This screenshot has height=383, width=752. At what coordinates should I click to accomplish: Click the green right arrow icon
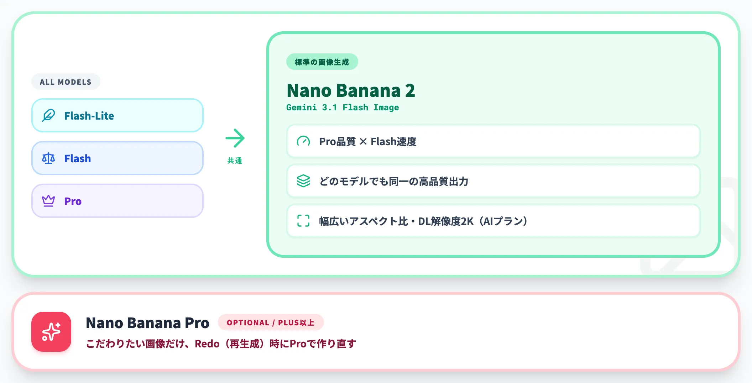coord(235,138)
